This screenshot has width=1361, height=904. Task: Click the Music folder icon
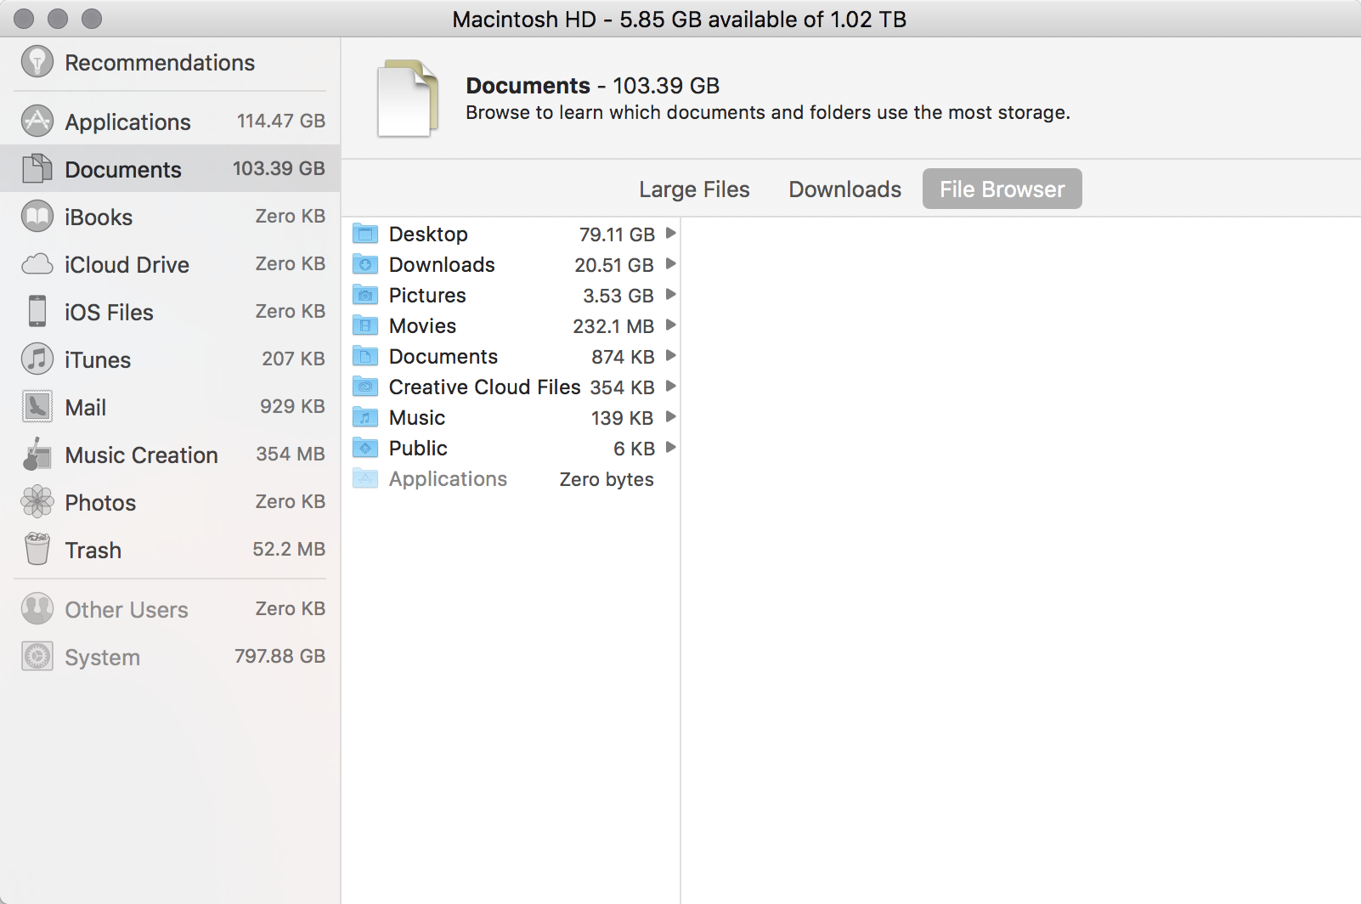pos(365,417)
